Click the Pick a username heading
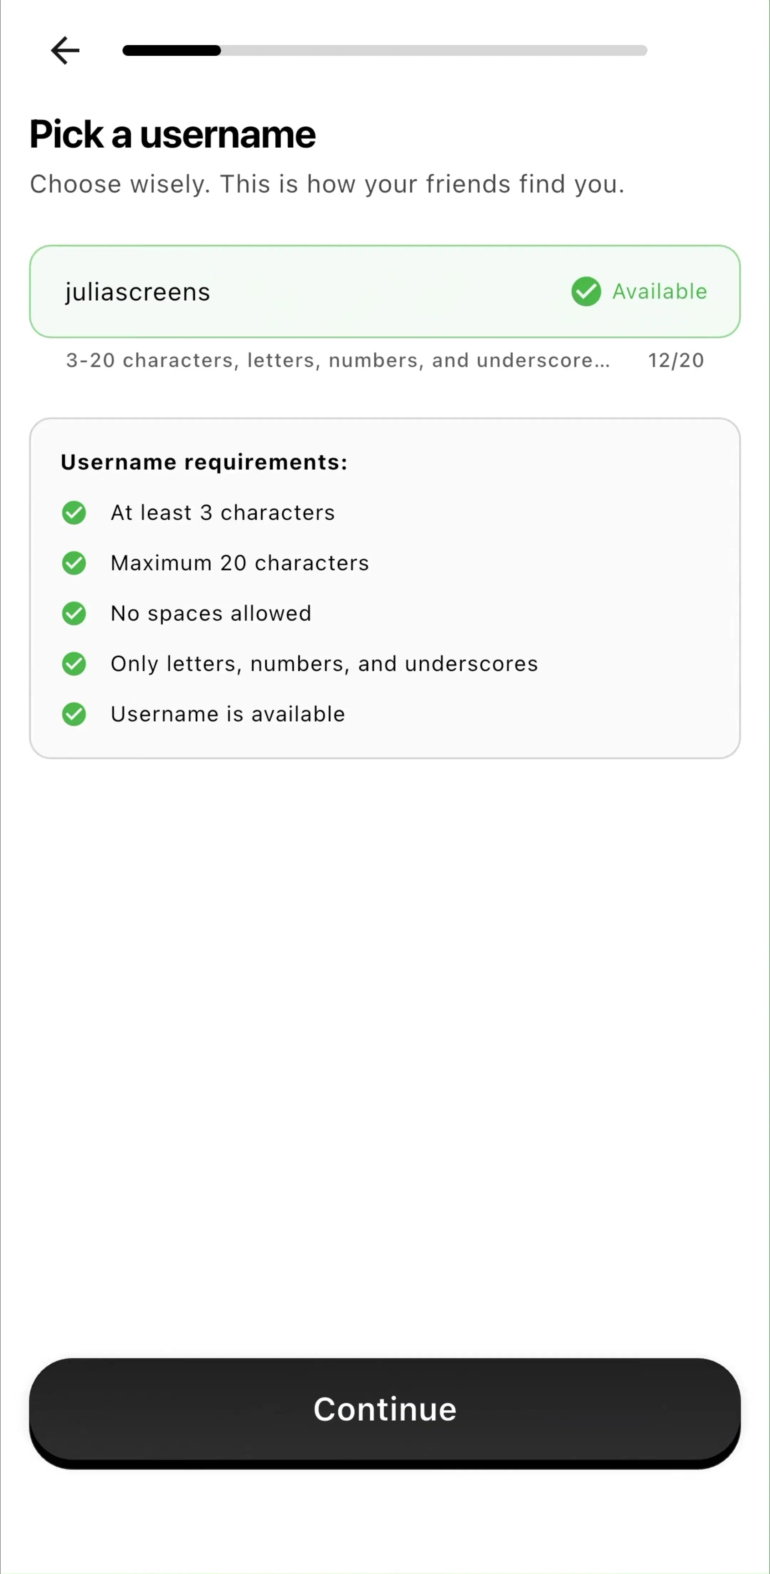Image resolution: width=770 pixels, height=1574 pixels. pos(173,134)
